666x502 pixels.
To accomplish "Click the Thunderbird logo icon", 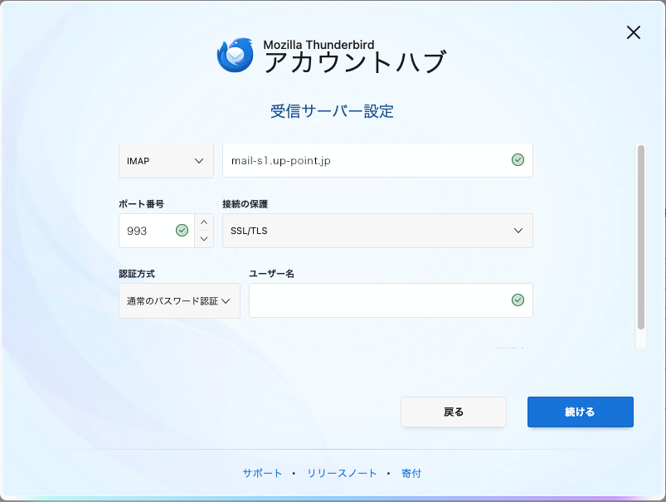I will 236,56.
